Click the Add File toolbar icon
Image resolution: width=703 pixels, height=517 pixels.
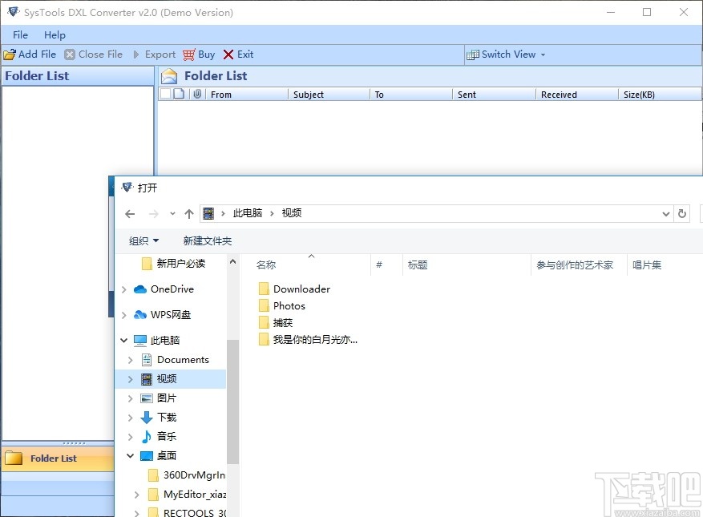pyautogui.click(x=10, y=55)
